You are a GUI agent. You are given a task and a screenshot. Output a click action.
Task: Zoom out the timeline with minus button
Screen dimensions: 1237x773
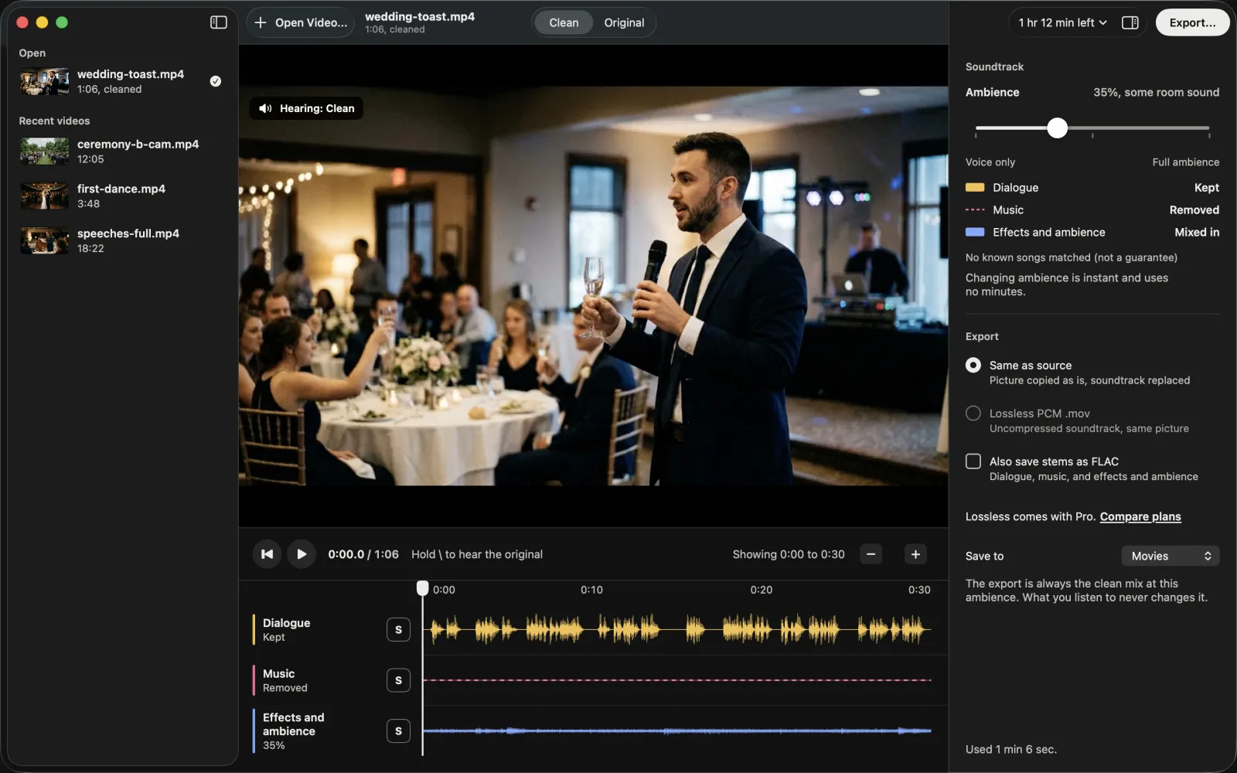(871, 554)
